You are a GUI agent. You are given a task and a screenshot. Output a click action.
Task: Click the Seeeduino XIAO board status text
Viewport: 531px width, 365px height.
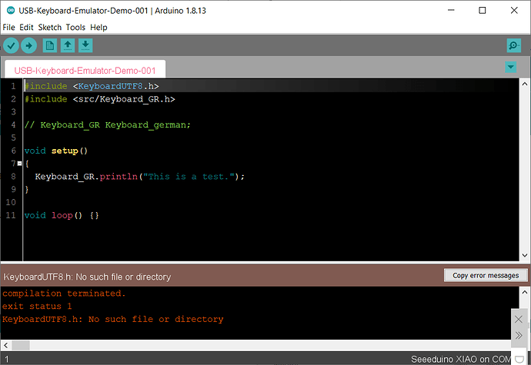(x=461, y=359)
